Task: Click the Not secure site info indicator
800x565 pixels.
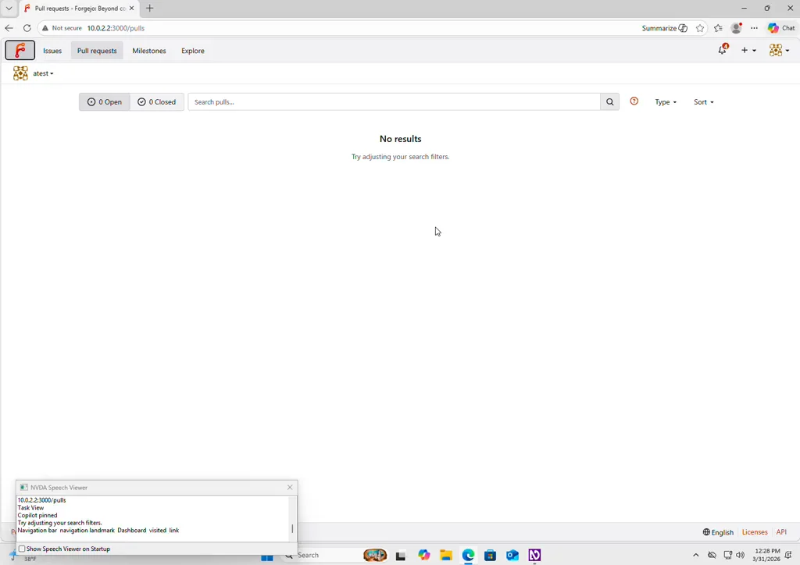Action: click(x=62, y=28)
